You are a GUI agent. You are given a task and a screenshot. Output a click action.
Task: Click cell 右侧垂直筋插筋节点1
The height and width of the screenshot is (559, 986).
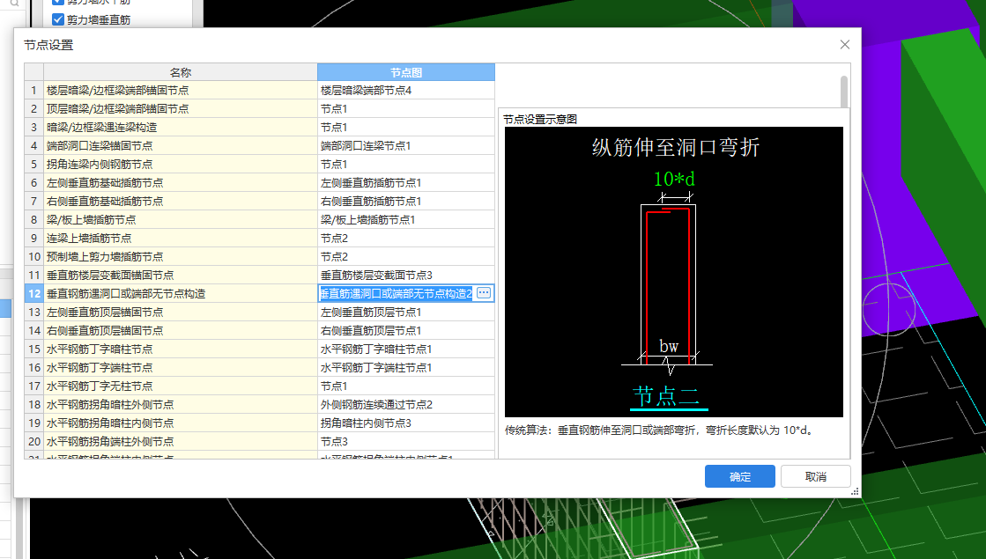tap(406, 201)
